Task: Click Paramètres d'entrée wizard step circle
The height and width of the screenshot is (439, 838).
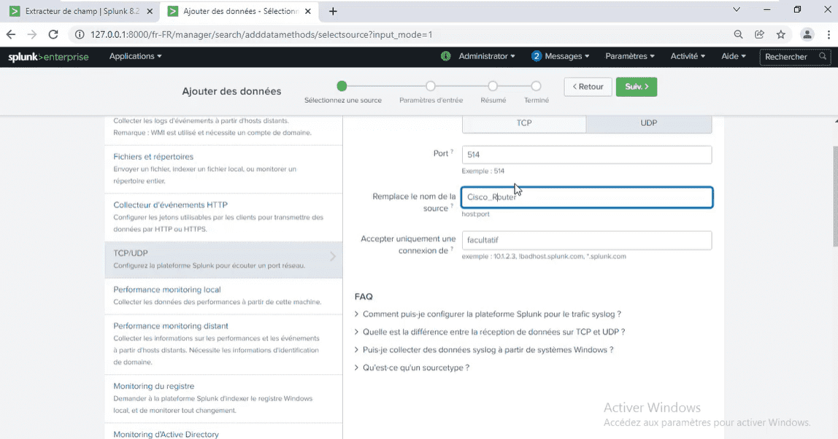Action: 431,86
